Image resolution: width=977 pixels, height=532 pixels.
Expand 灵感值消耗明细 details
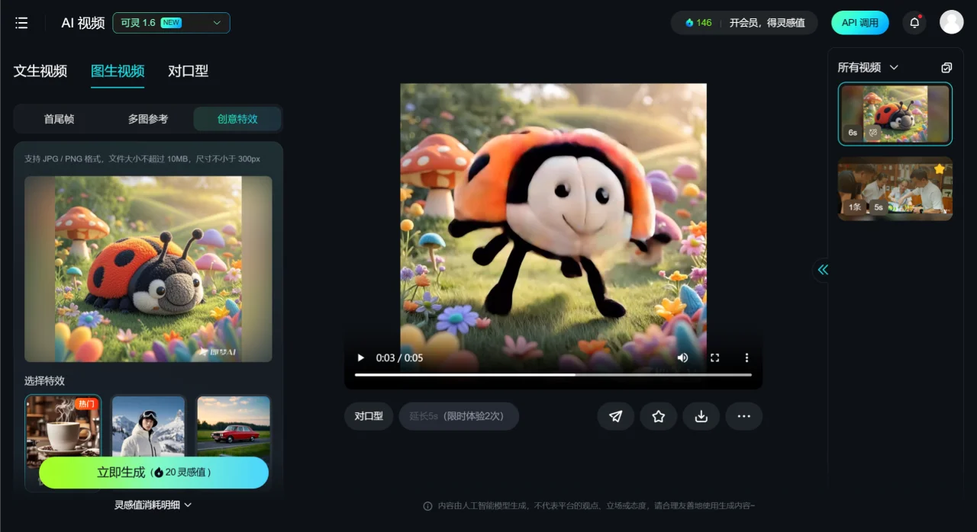[x=153, y=505]
